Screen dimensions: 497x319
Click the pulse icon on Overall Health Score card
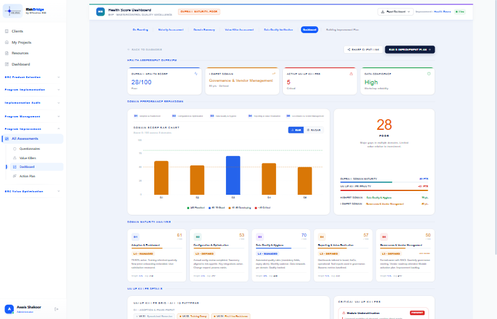click(x=196, y=74)
